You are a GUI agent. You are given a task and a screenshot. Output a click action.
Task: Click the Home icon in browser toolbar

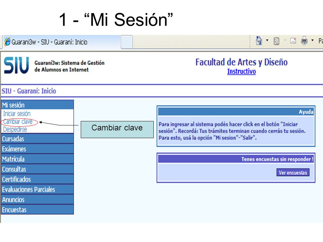pos(259,41)
